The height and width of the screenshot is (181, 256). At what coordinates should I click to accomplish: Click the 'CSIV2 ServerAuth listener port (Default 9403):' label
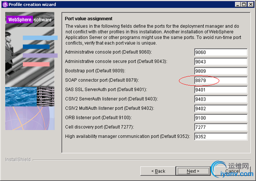[x=111, y=99]
